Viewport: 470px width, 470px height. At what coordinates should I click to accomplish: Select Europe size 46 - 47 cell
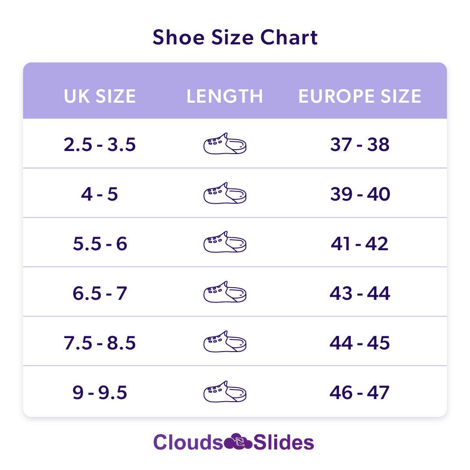[x=359, y=393]
